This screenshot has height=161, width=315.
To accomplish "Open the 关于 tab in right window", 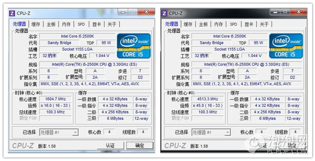I will (x=264, y=24).
